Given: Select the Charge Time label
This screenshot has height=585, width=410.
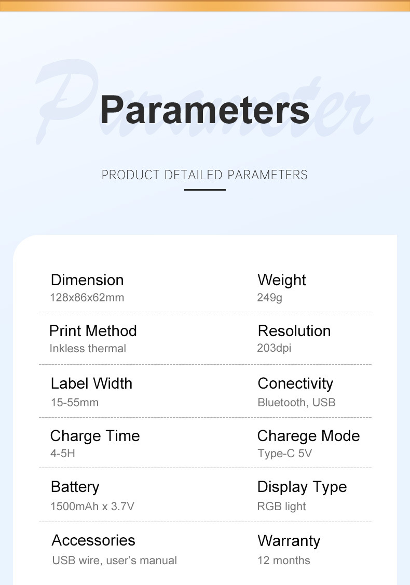Looking at the screenshot, I should 95,436.
